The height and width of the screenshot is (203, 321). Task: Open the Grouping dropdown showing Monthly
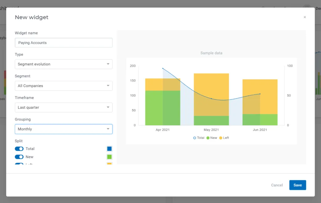tap(64, 129)
